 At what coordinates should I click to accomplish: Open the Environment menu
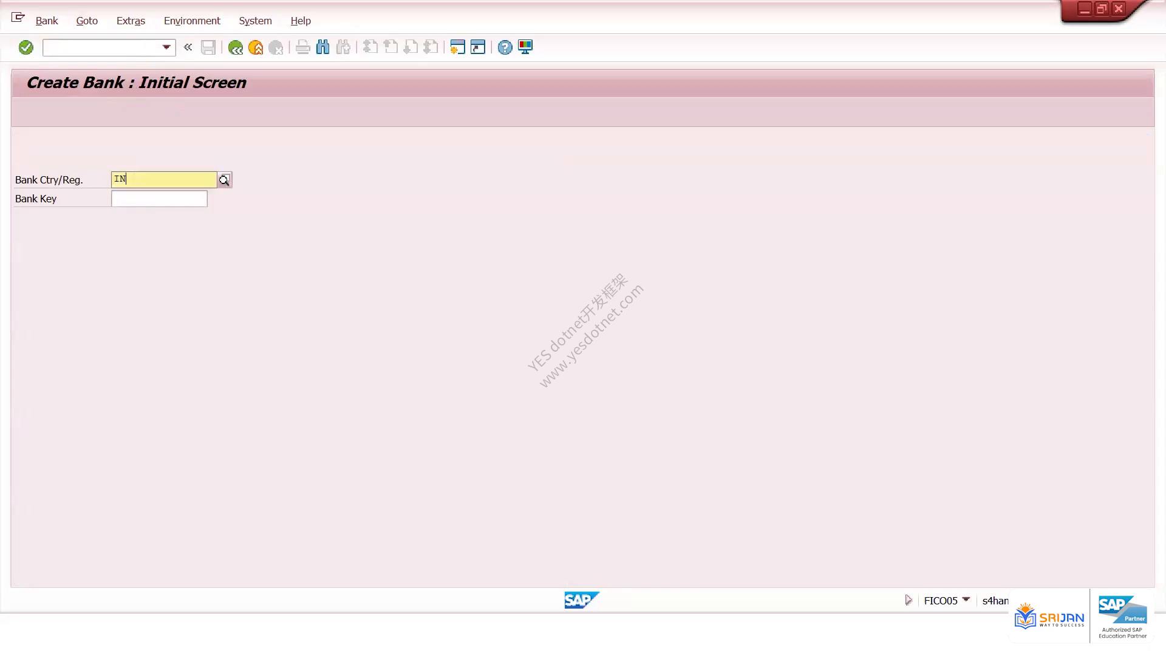coord(192,21)
